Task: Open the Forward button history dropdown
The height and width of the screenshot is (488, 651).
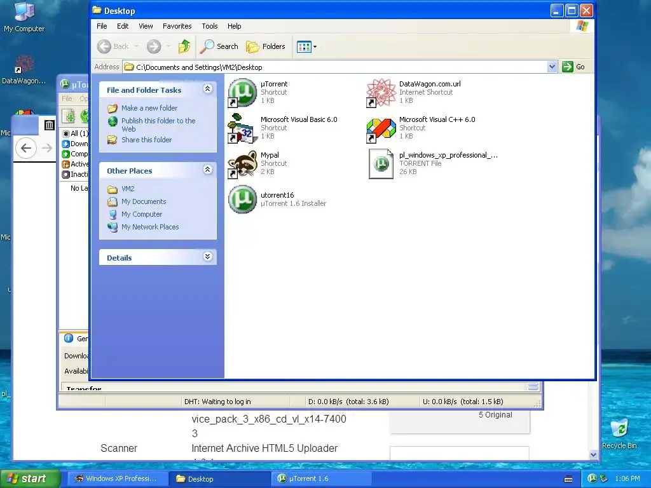Action: coord(168,46)
